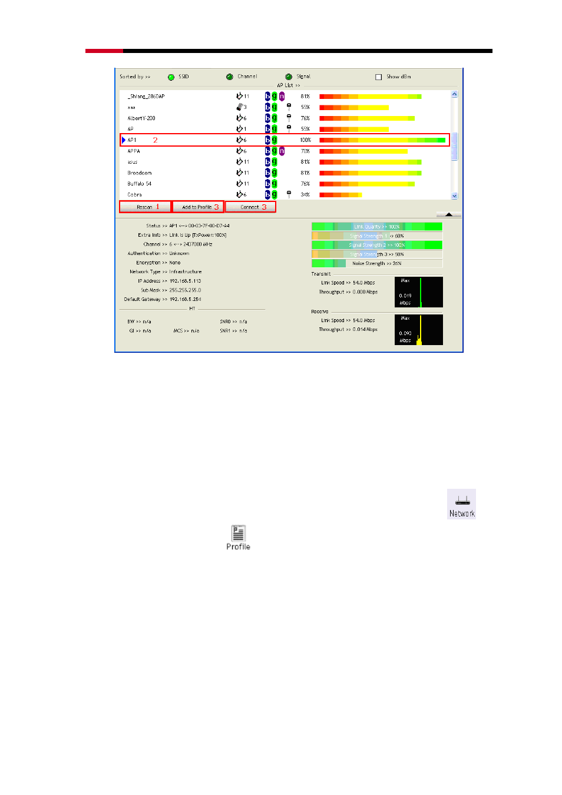
Task: Click the 802.11b badge for AP1
Action: click(267, 140)
